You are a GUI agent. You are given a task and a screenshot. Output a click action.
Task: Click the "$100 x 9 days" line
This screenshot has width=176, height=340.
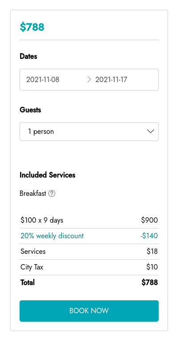pos(42,220)
